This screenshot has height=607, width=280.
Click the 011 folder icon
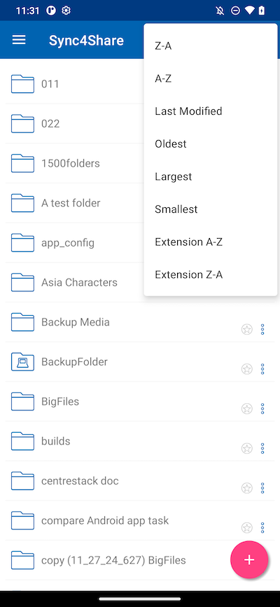click(x=22, y=83)
